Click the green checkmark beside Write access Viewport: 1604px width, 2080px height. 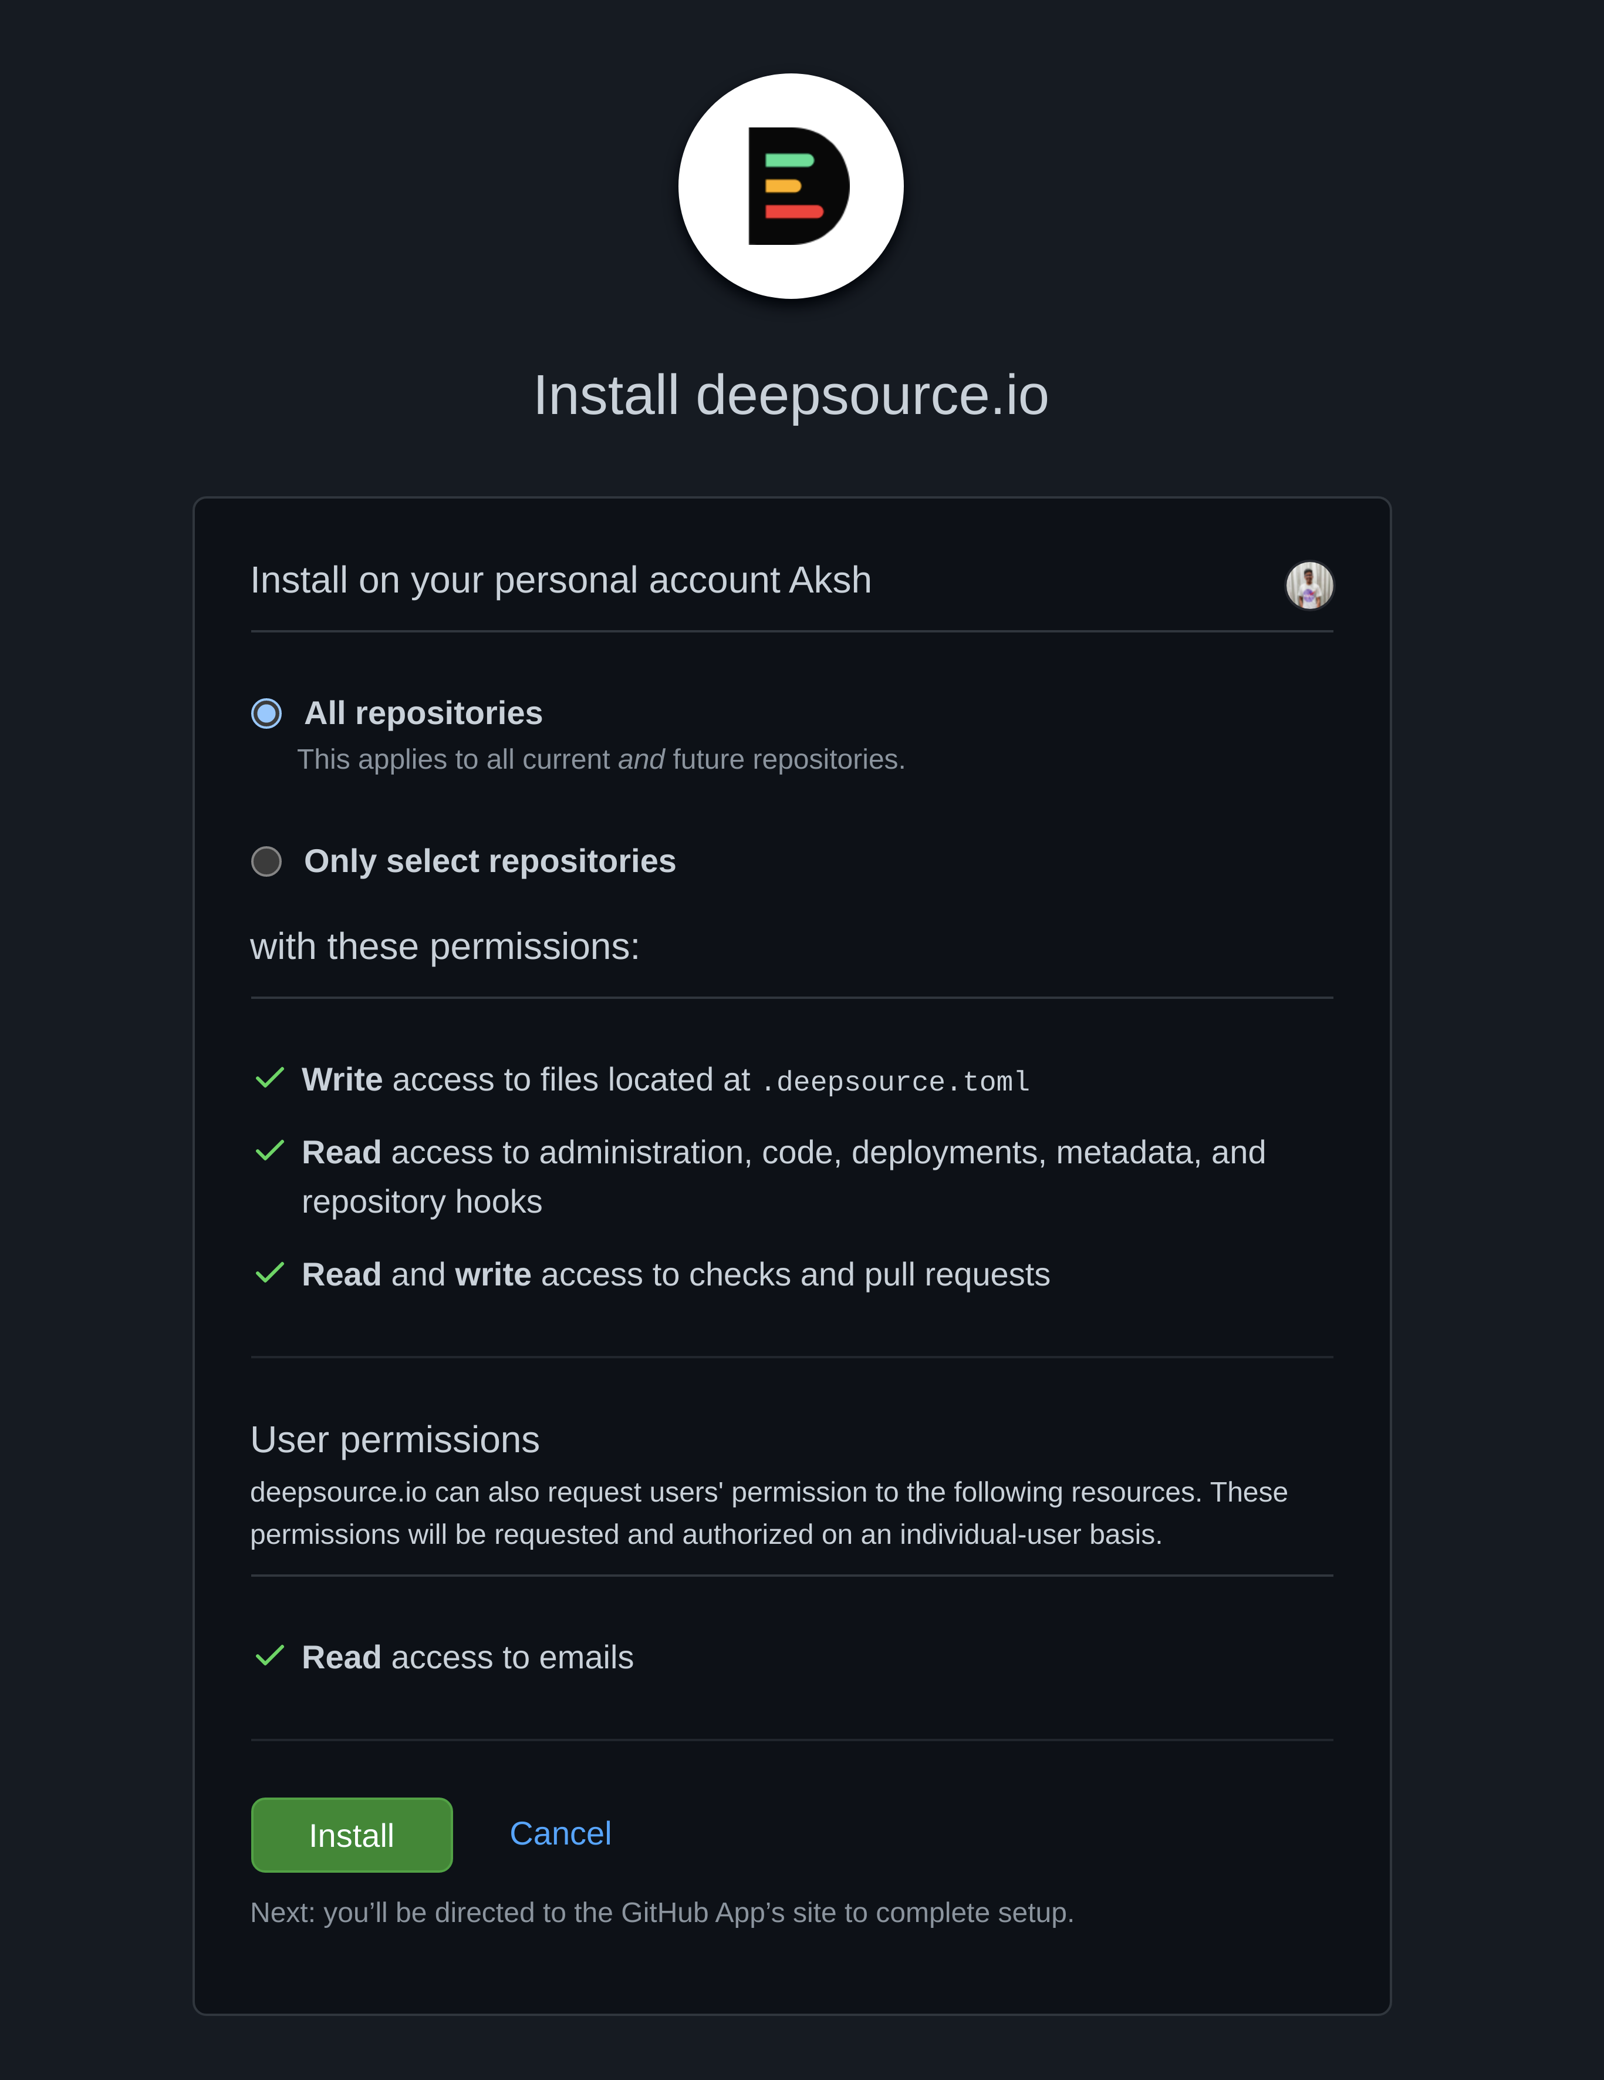(271, 1079)
